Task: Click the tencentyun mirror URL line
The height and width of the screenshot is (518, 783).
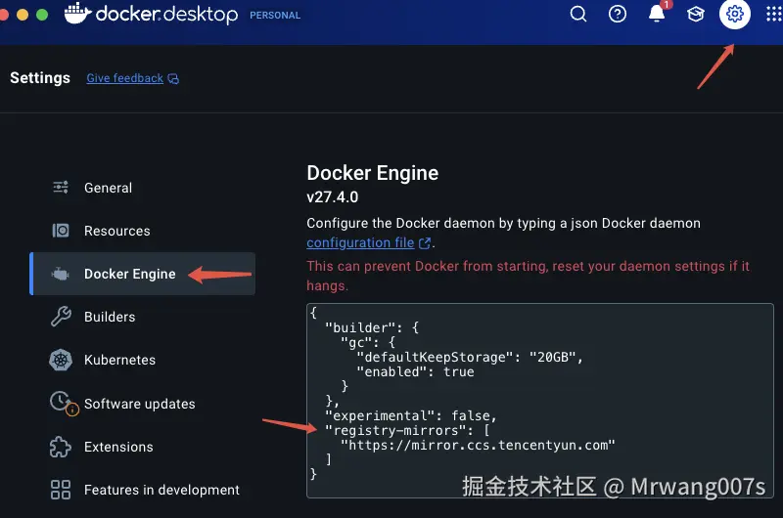Action: 478,445
